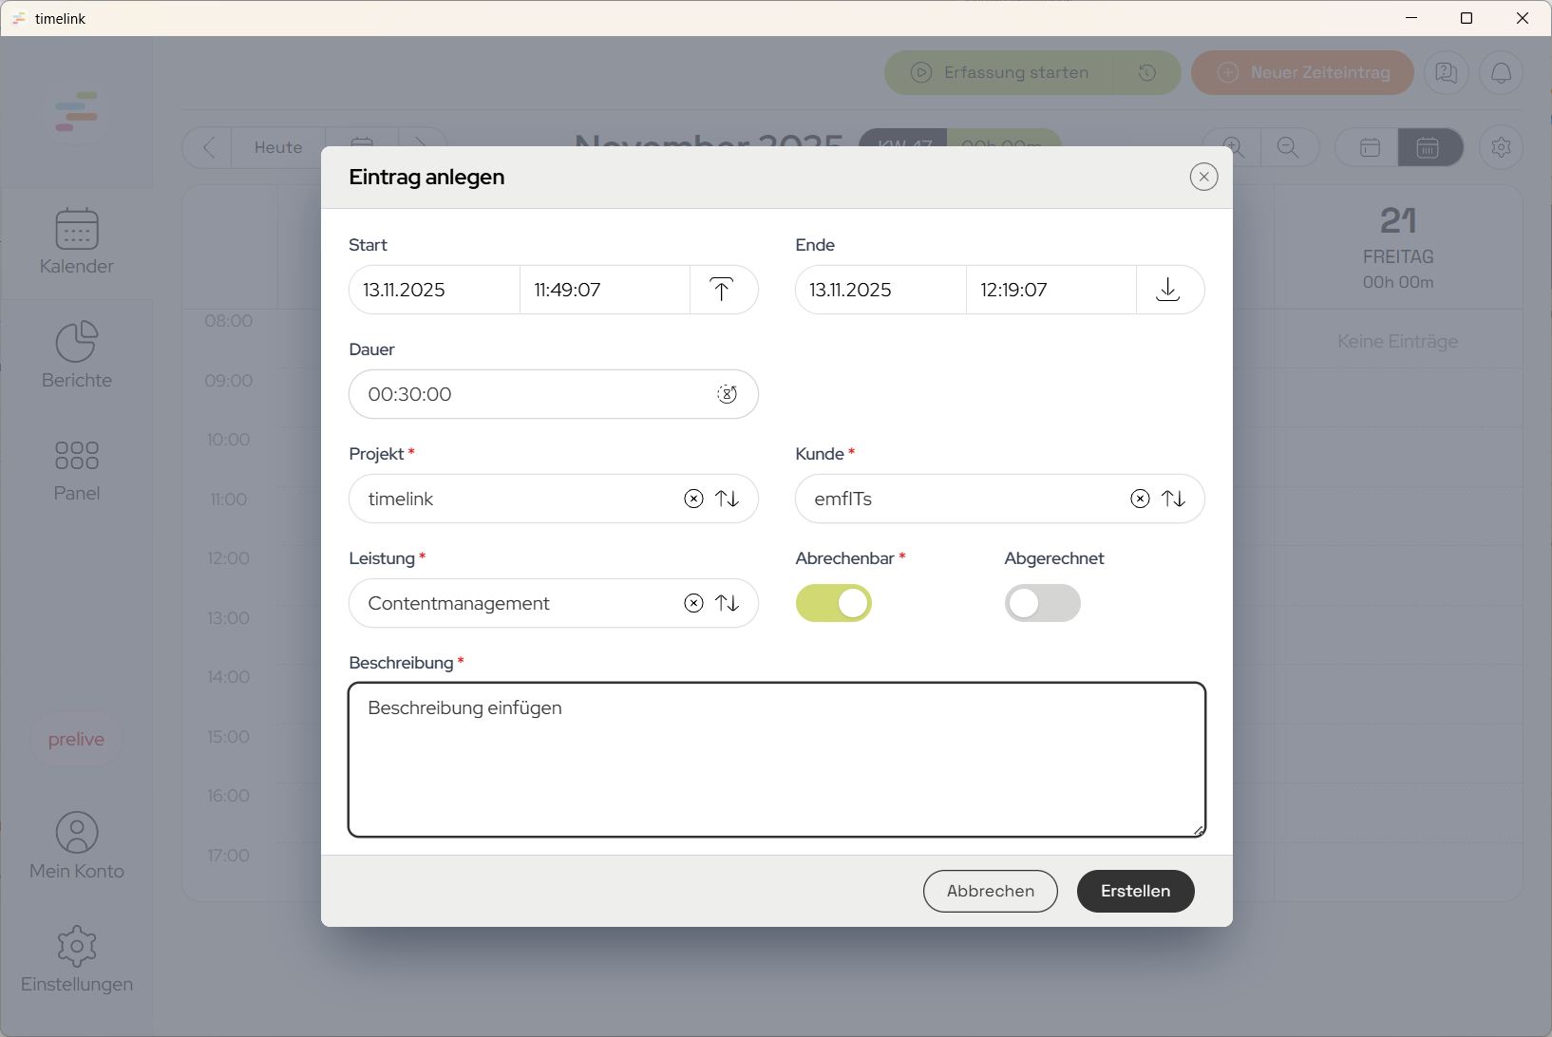Clear the Kunde field value emfITs

(1140, 499)
